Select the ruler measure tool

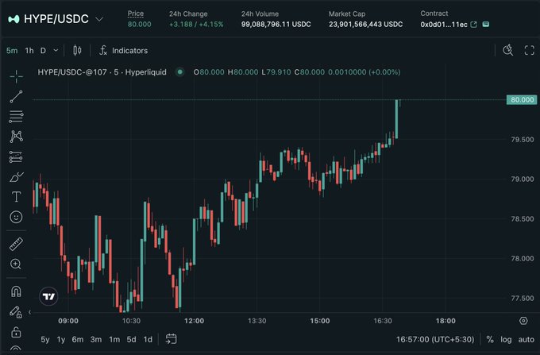[x=16, y=244]
